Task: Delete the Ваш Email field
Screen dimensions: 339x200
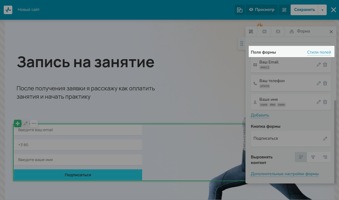Action: coord(325,65)
